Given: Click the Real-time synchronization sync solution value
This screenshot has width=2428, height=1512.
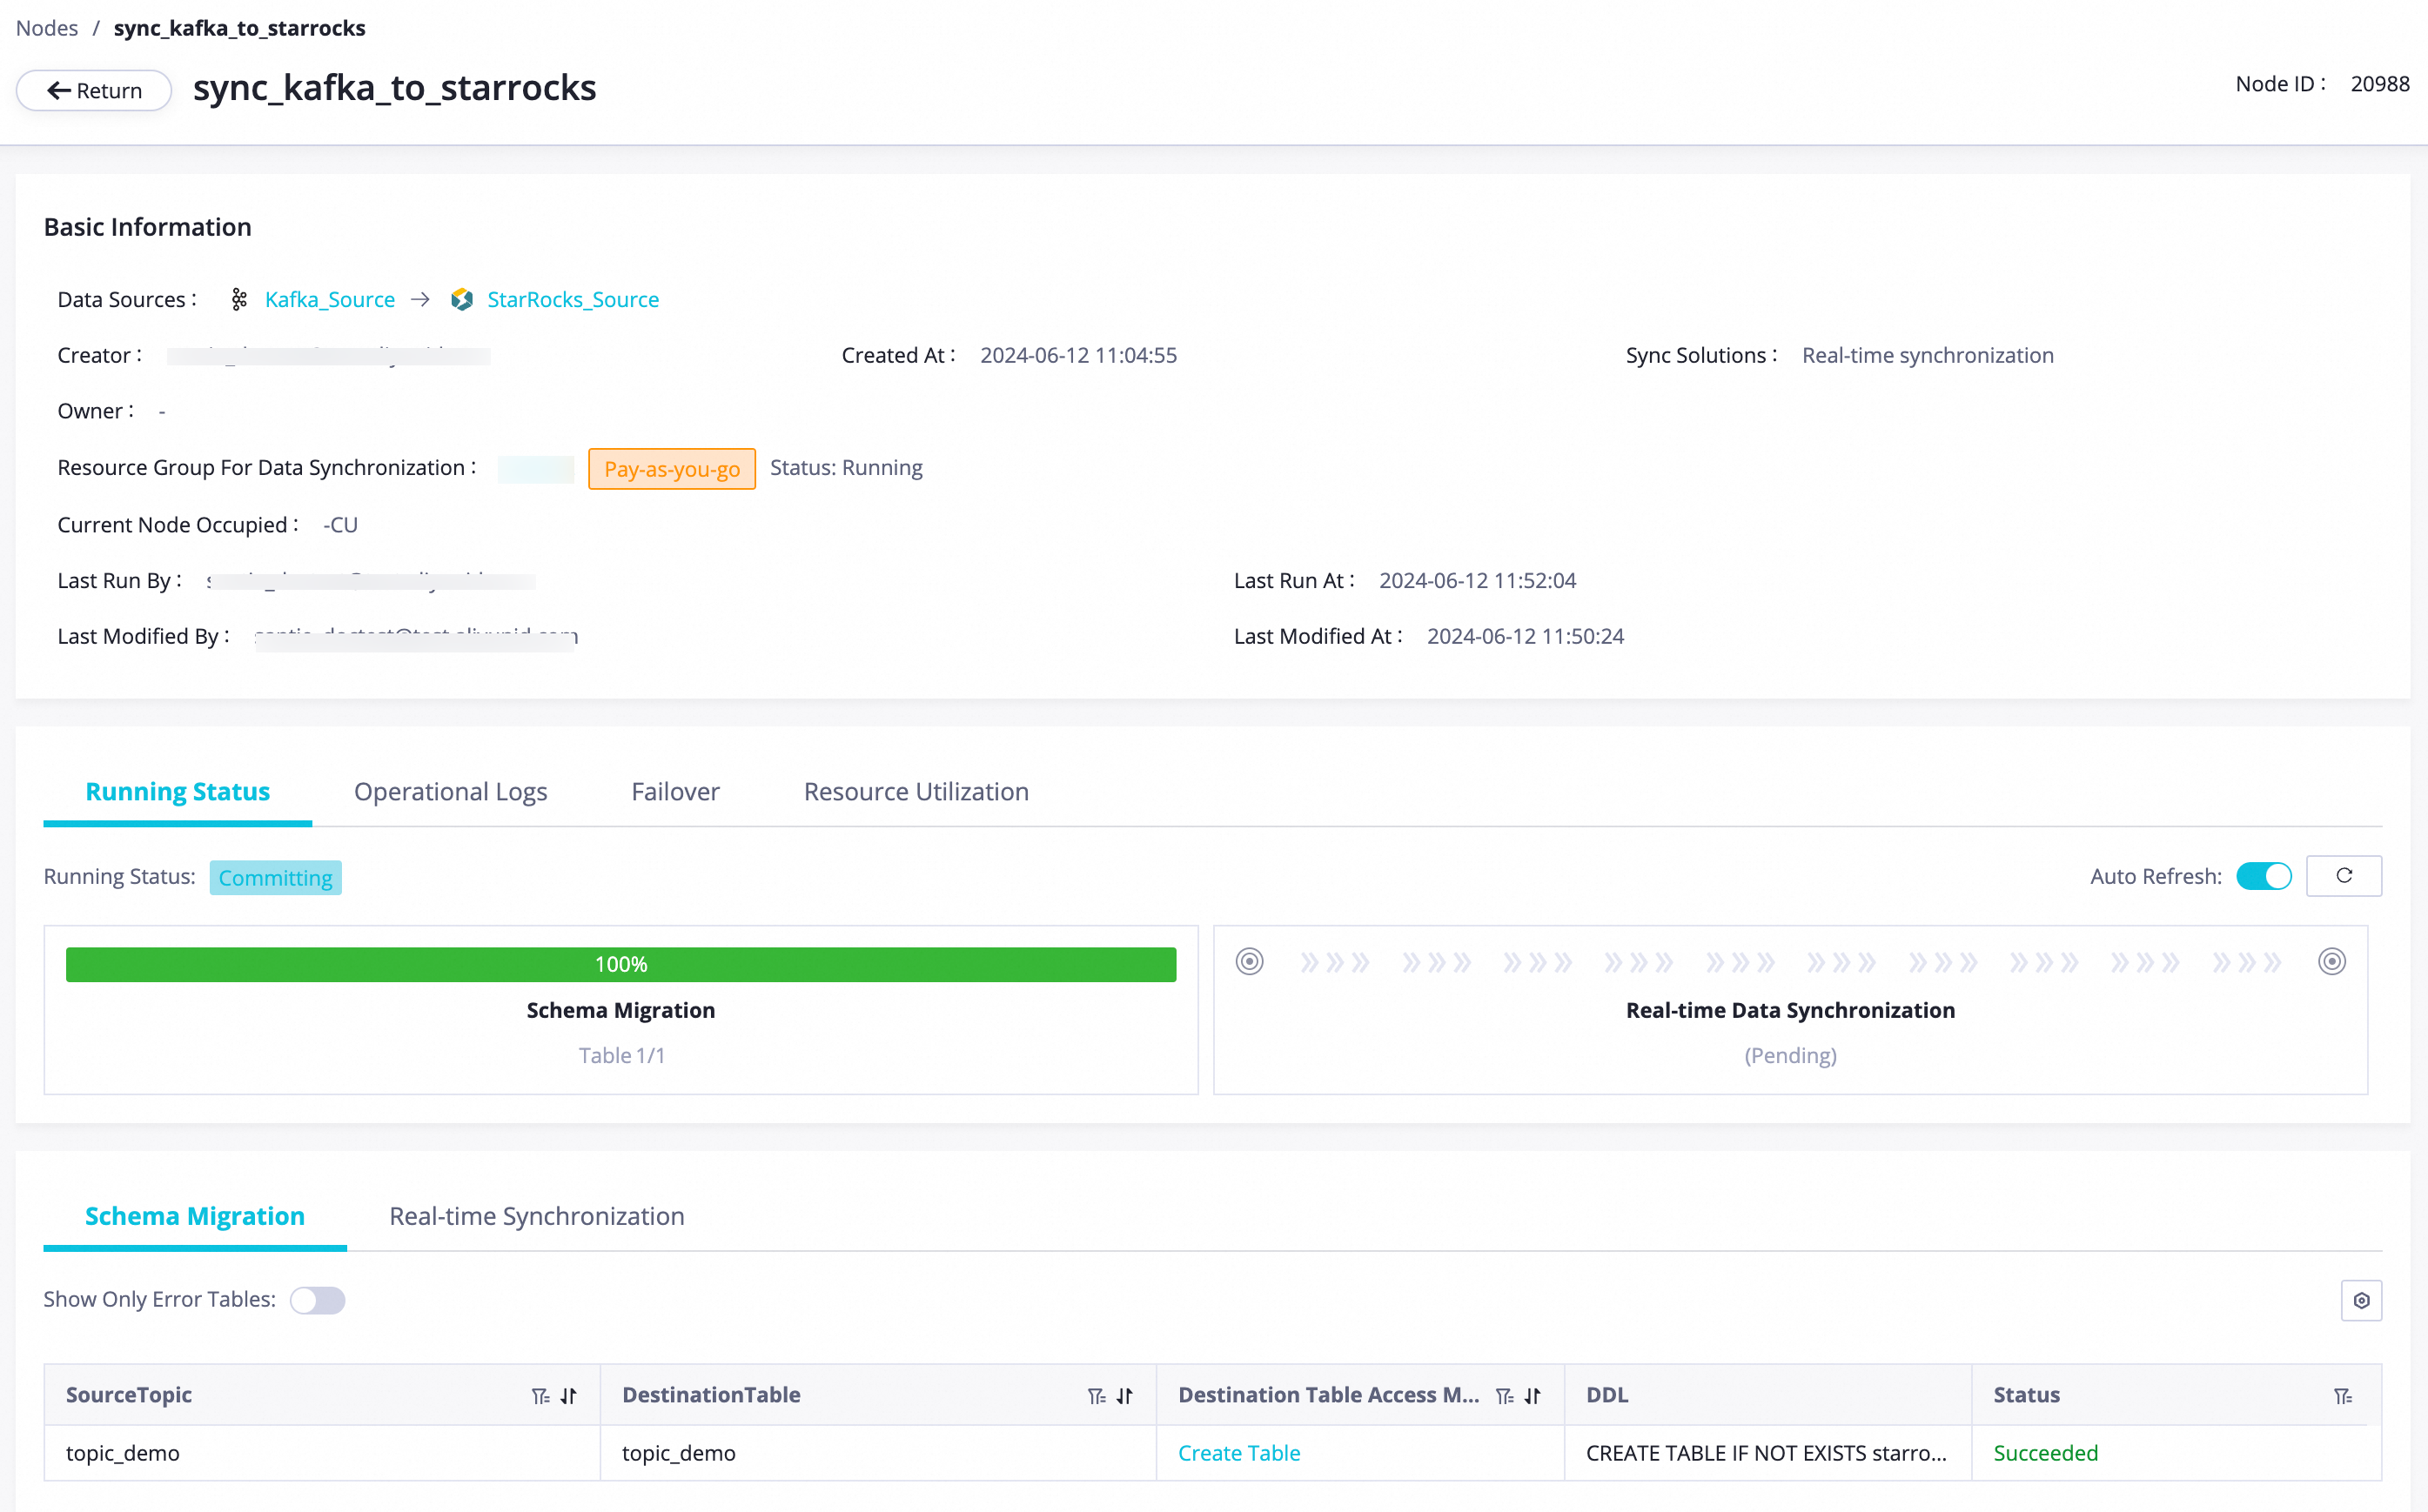Looking at the screenshot, I should (x=1928, y=355).
